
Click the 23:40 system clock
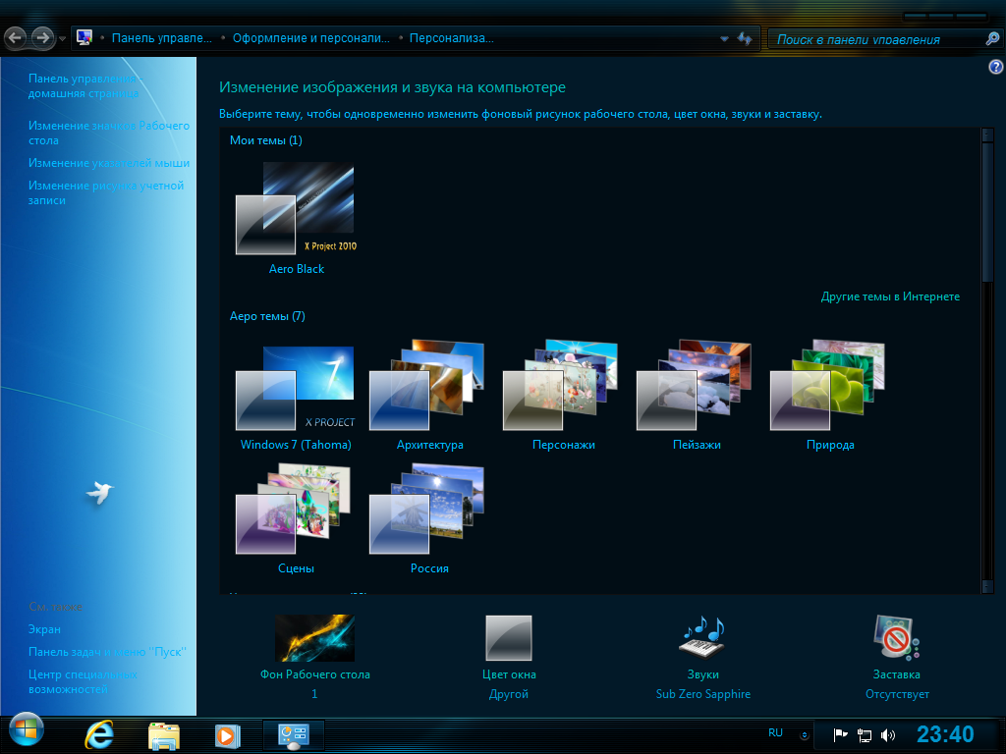tap(945, 734)
